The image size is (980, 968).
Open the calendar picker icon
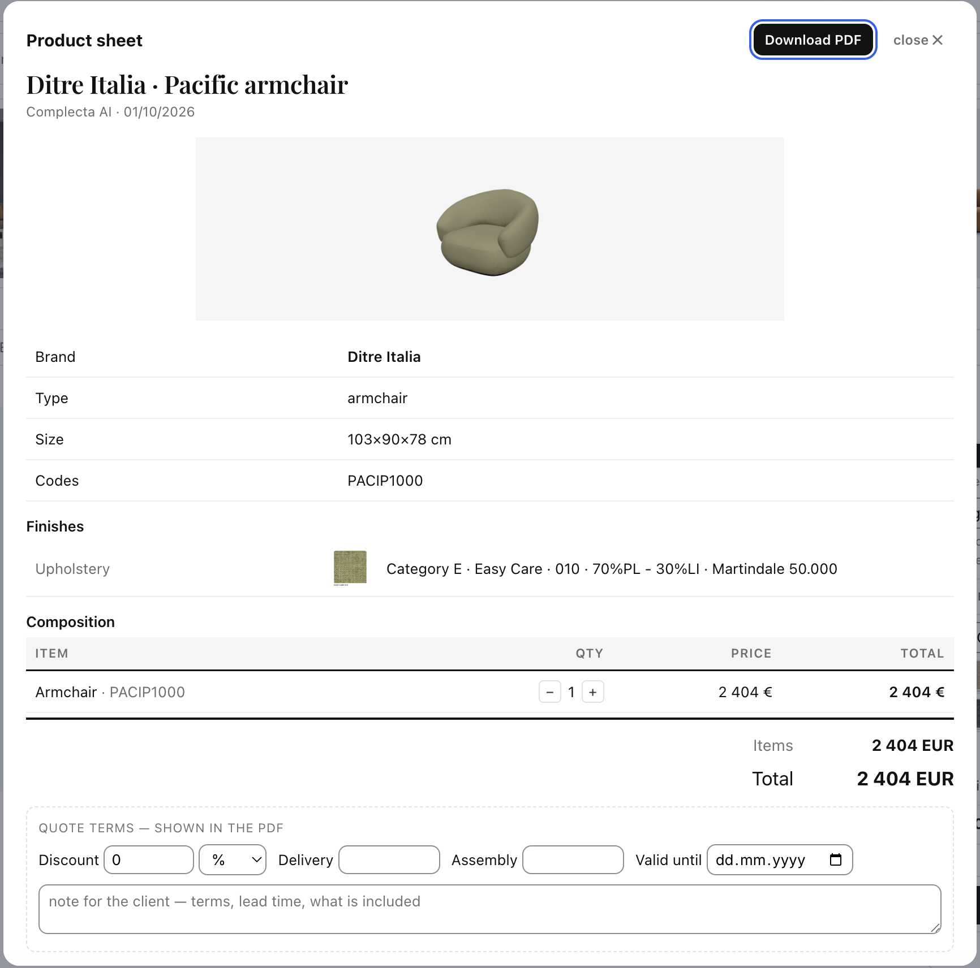[836, 860]
